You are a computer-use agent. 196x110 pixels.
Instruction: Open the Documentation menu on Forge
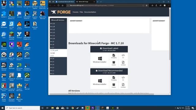90,12
